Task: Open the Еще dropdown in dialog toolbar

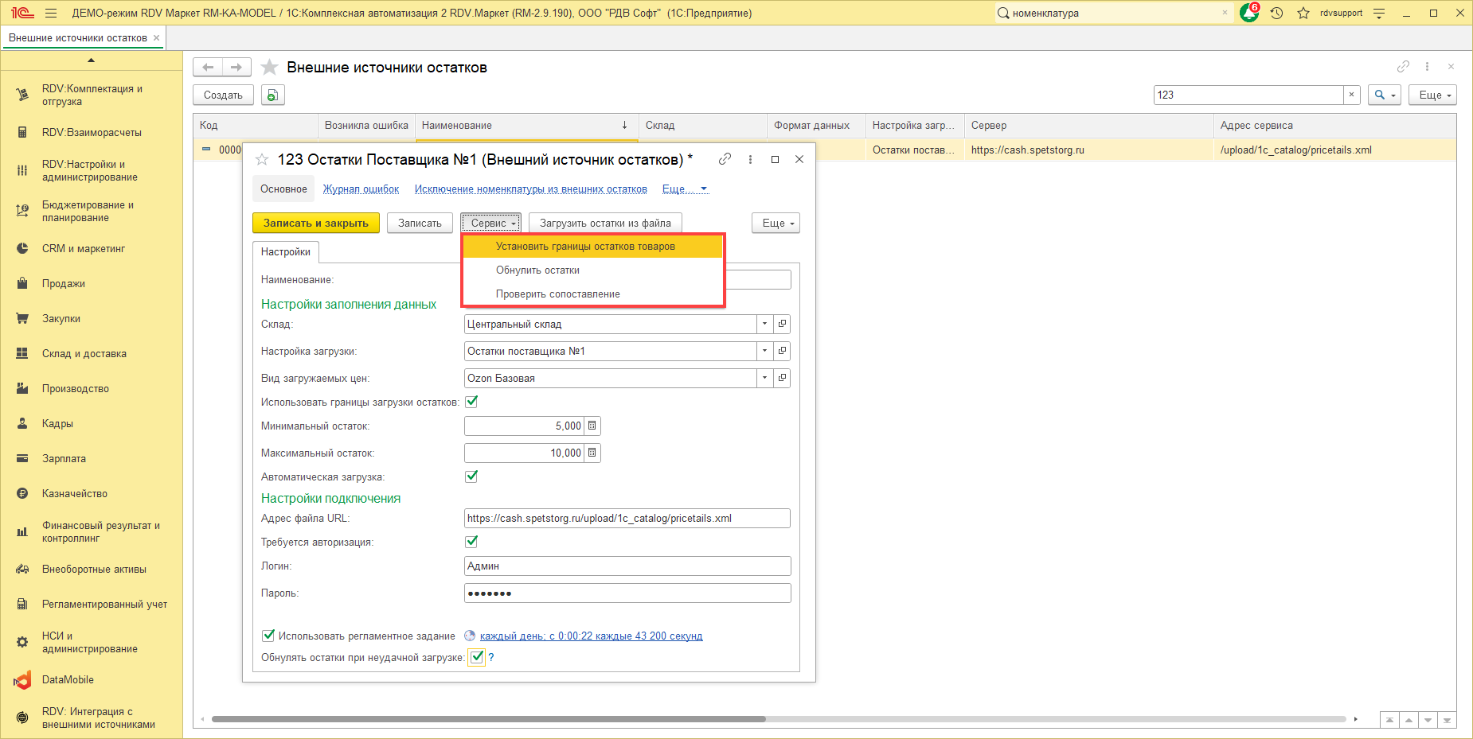Action: point(776,224)
